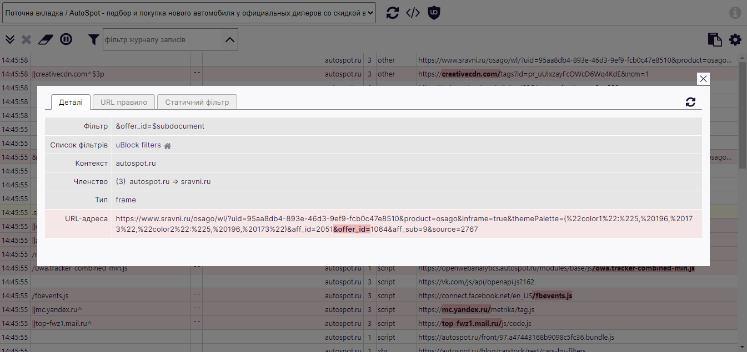Click the uBlock Origin shield icon
Viewport: 747px width, 352px height.
tap(434, 12)
